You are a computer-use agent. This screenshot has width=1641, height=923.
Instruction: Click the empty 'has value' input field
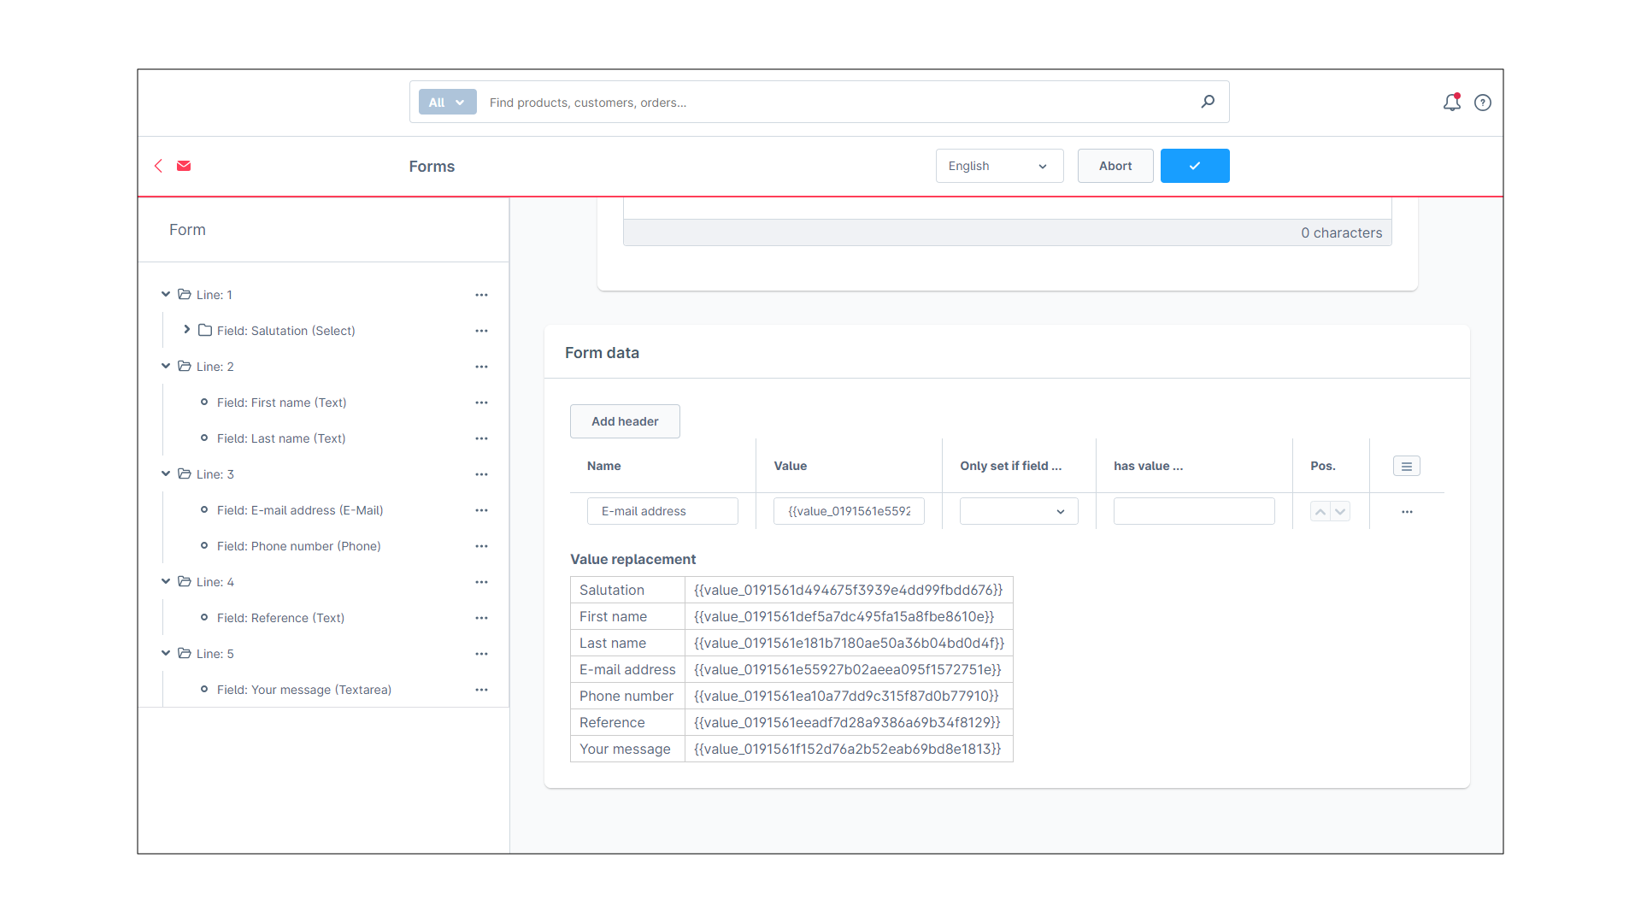pos(1194,511)
